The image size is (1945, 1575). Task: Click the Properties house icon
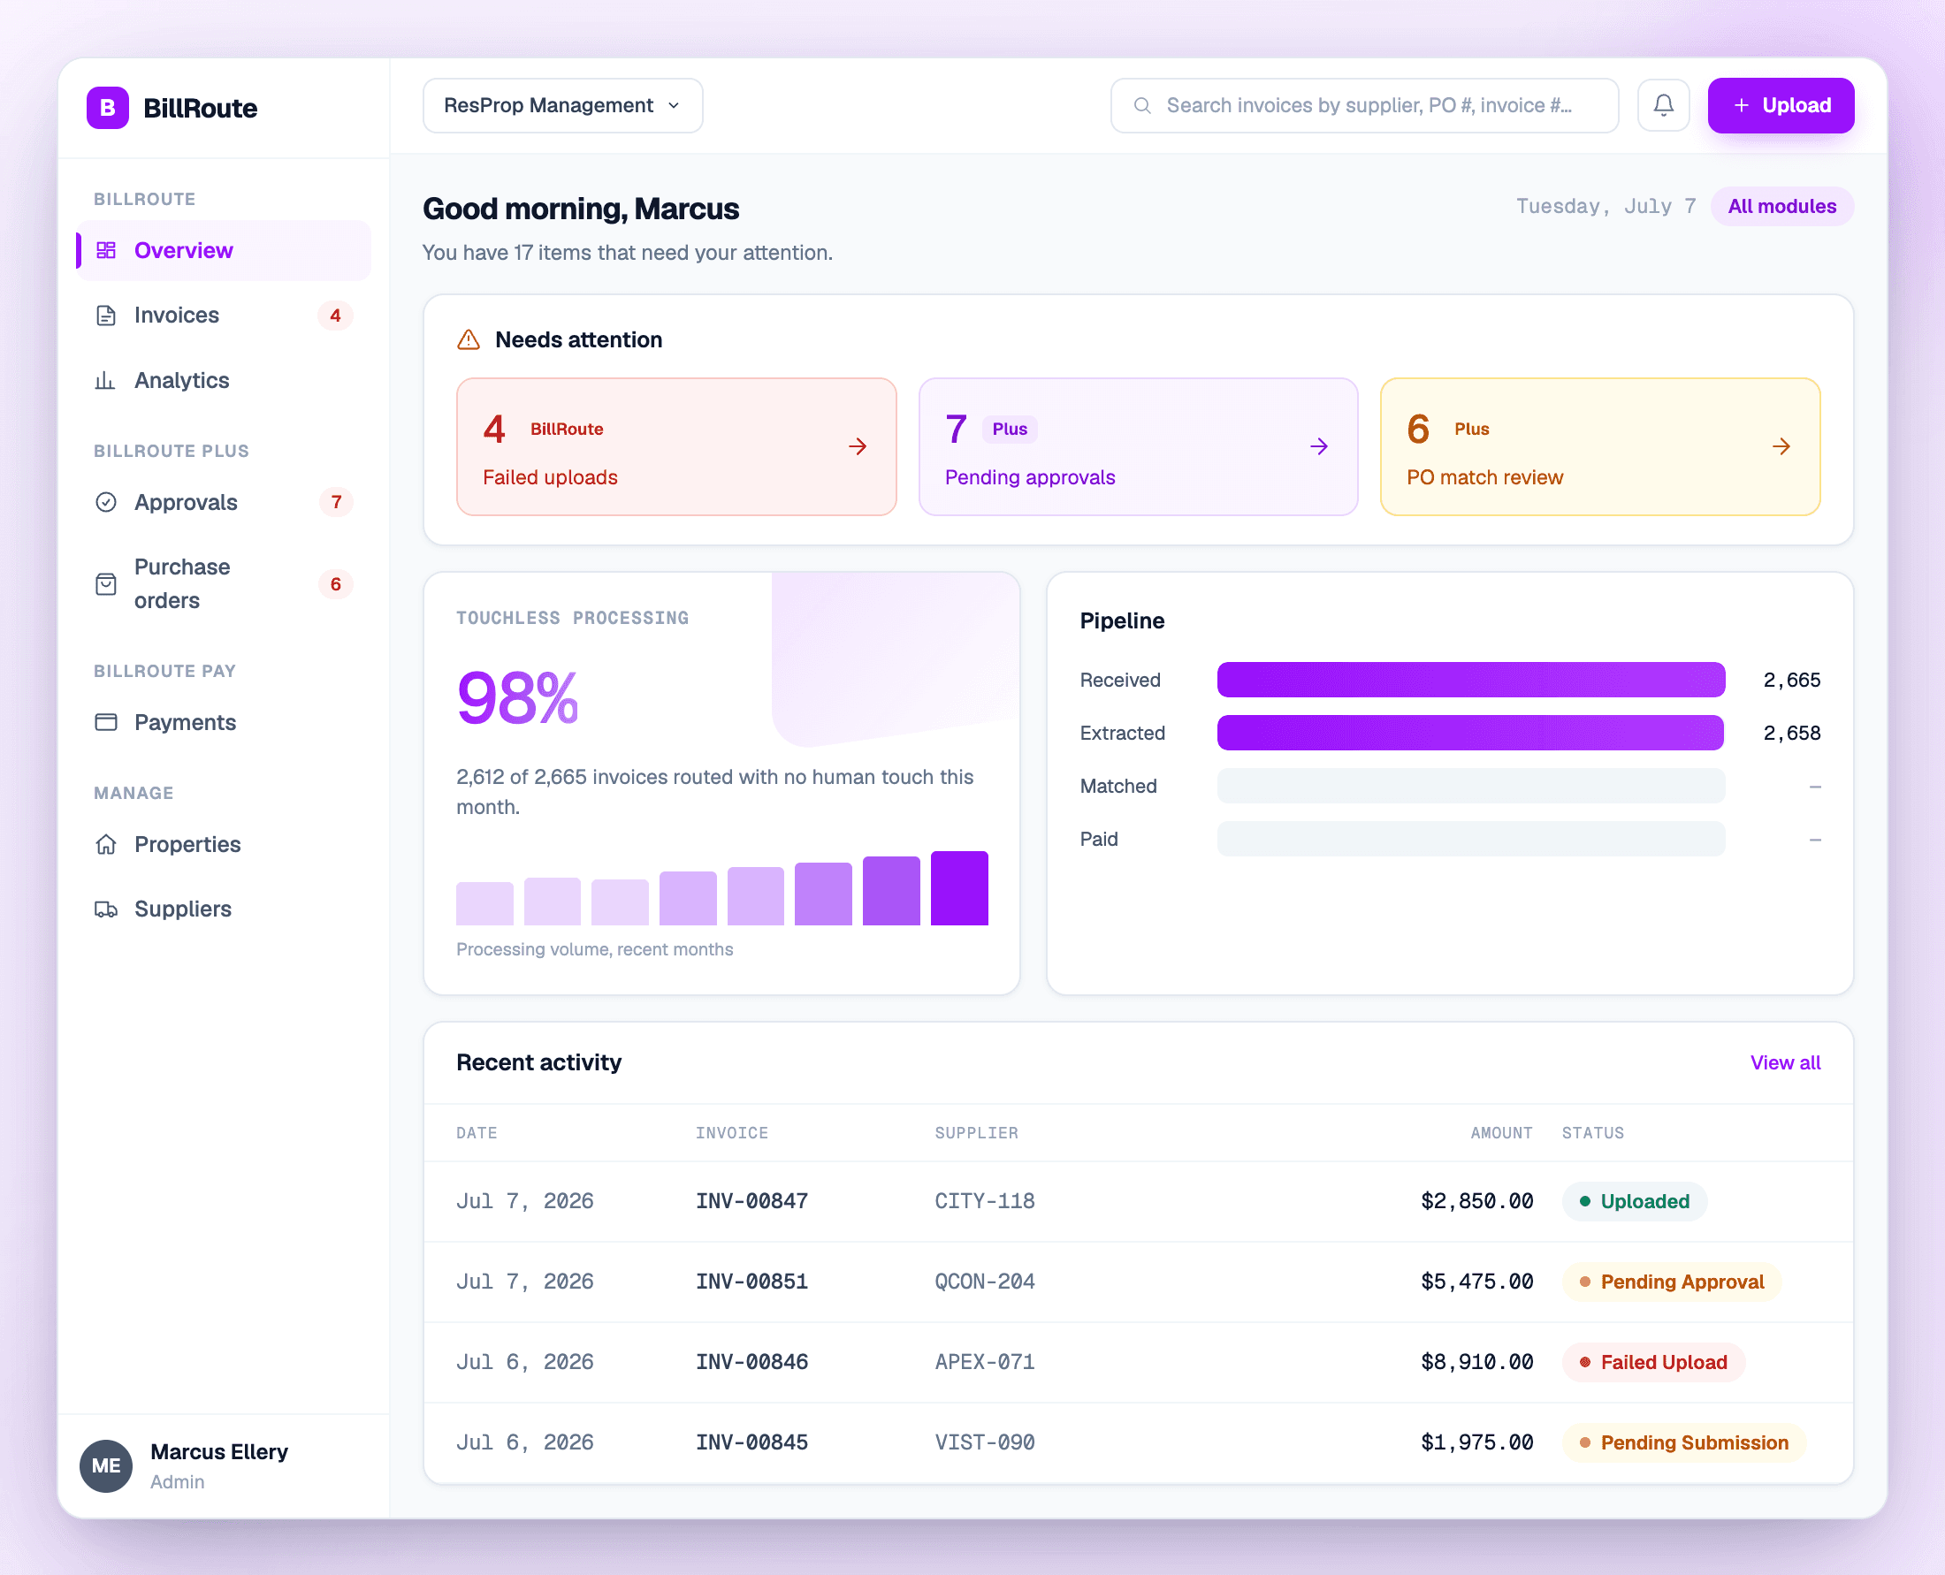pos(105,844)
